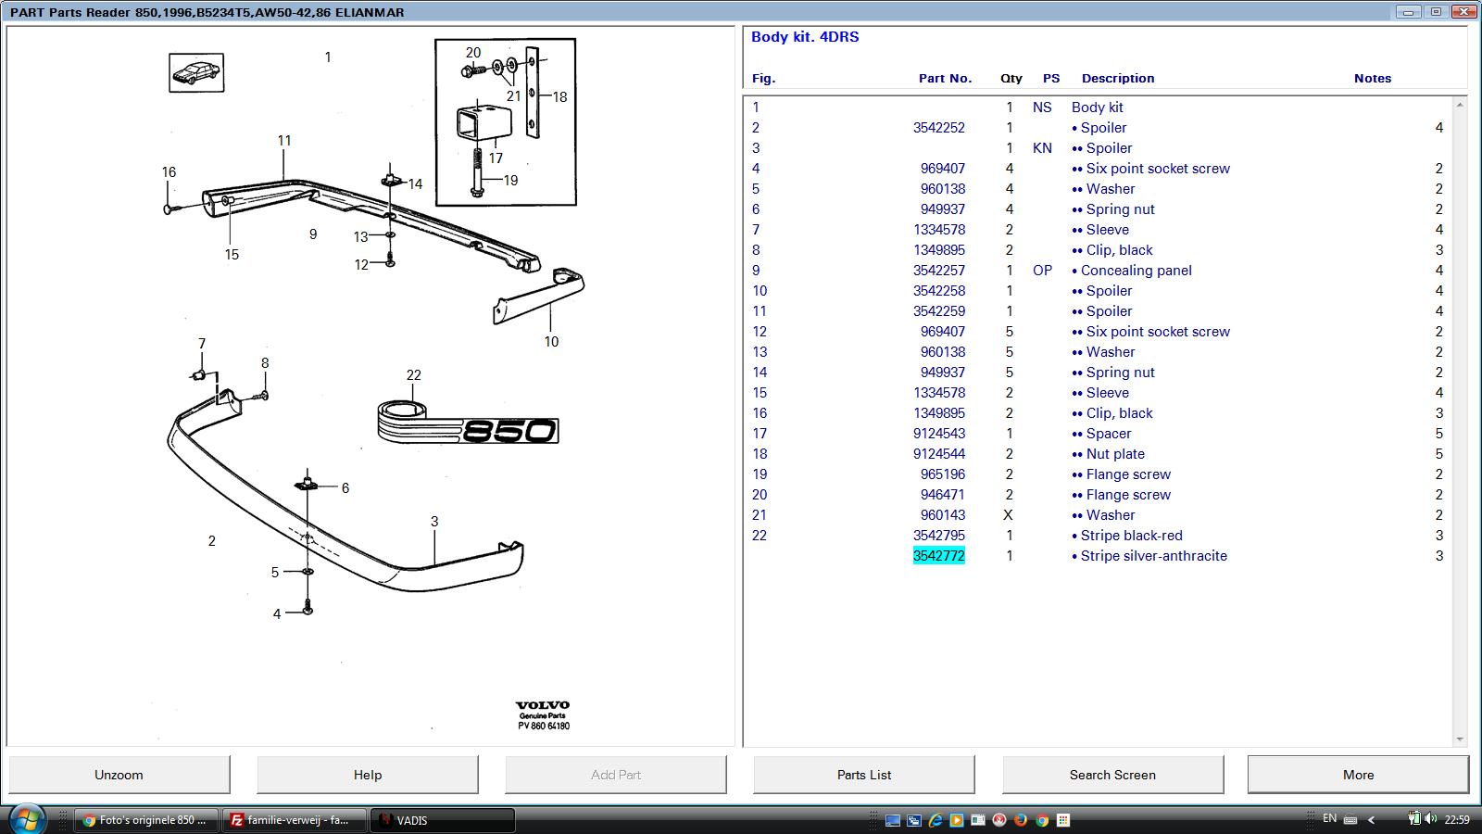
Task: Click the More button
Action: tap(1358, 775)
